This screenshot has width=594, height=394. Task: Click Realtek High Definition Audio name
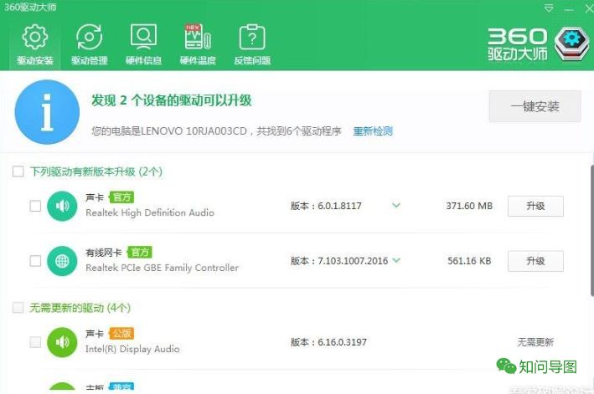point(150,212)
